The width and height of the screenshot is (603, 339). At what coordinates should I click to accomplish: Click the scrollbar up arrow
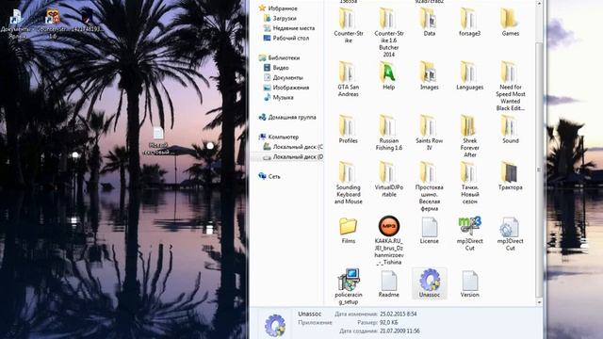[539, 3]
